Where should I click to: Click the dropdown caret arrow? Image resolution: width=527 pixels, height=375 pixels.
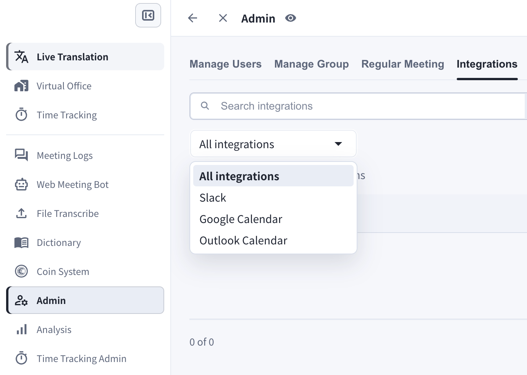point(338,144)
